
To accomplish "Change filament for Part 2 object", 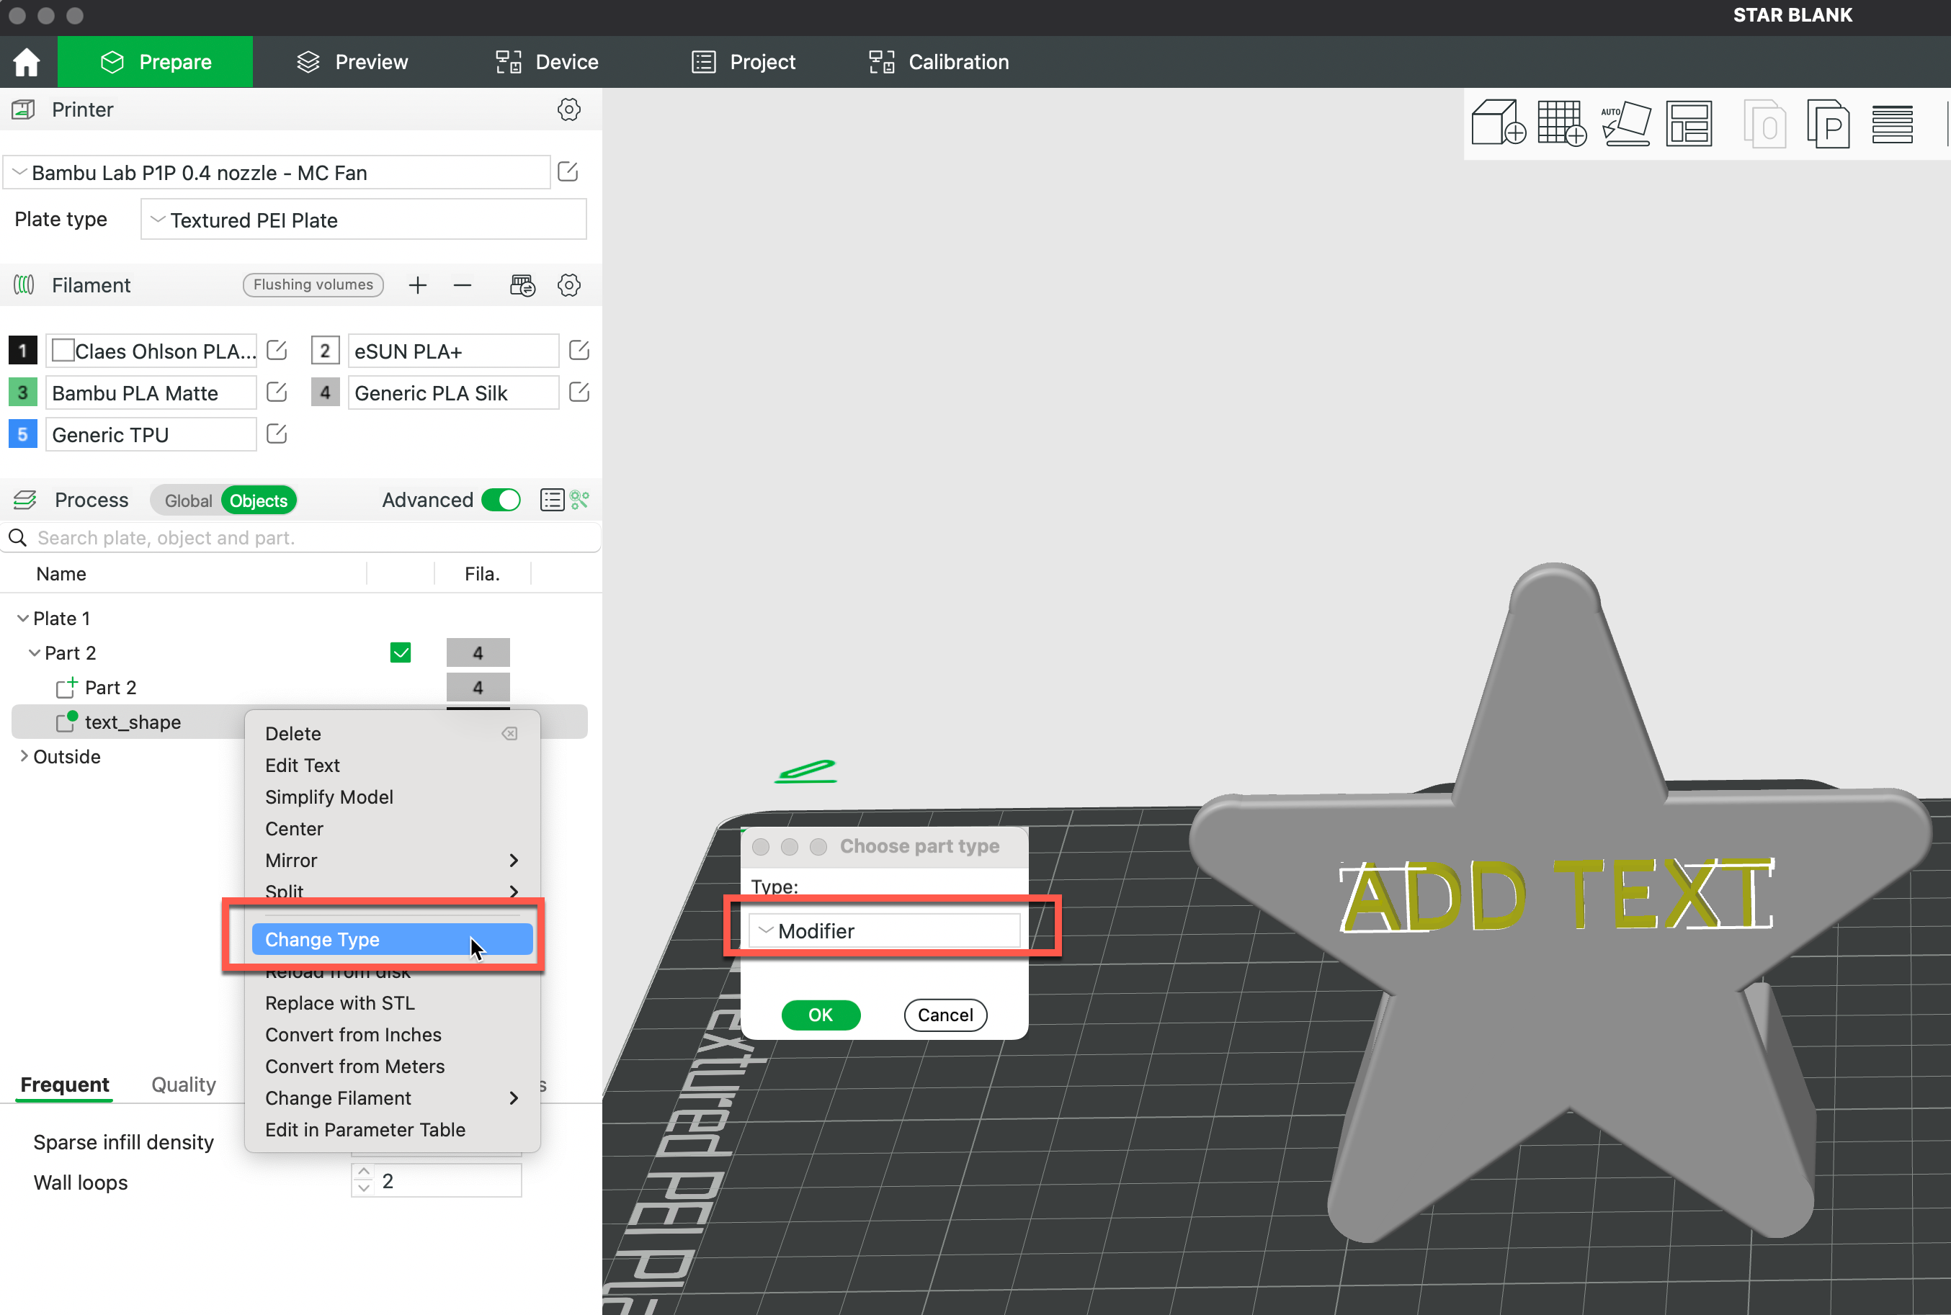I will pos(477,652).
